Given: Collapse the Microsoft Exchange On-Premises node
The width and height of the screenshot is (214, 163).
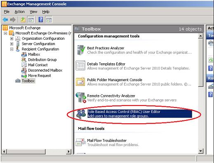Looking at the screenshot, I should (x=5, y=33).
